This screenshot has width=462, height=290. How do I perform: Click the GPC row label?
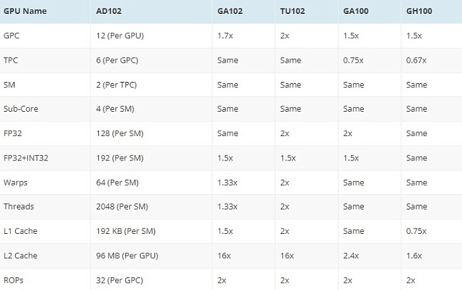11,36
